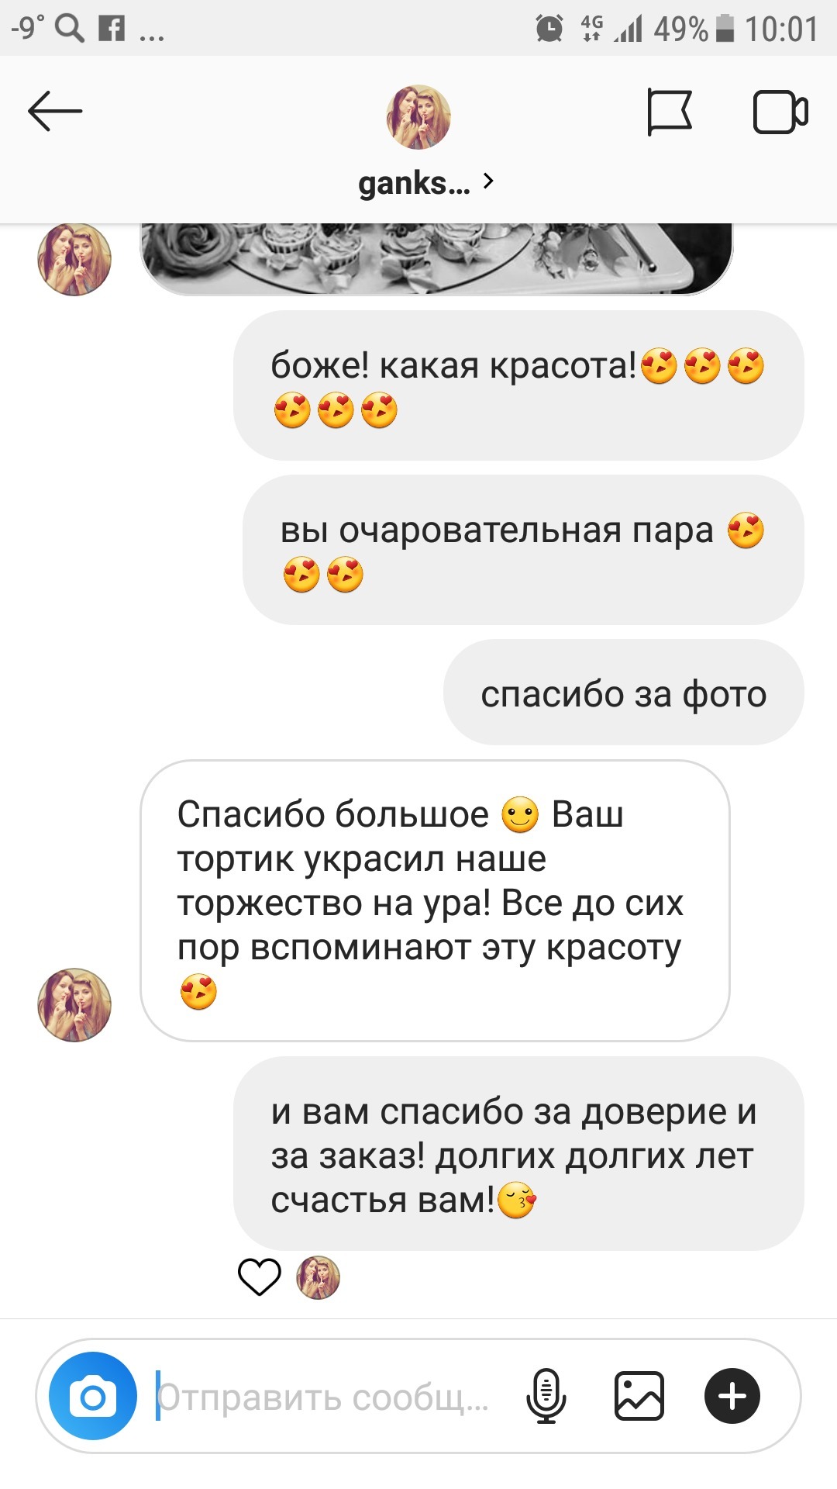Open the gallery image picker icon
837x1489 pixels.
click(x=639, y=1396)
